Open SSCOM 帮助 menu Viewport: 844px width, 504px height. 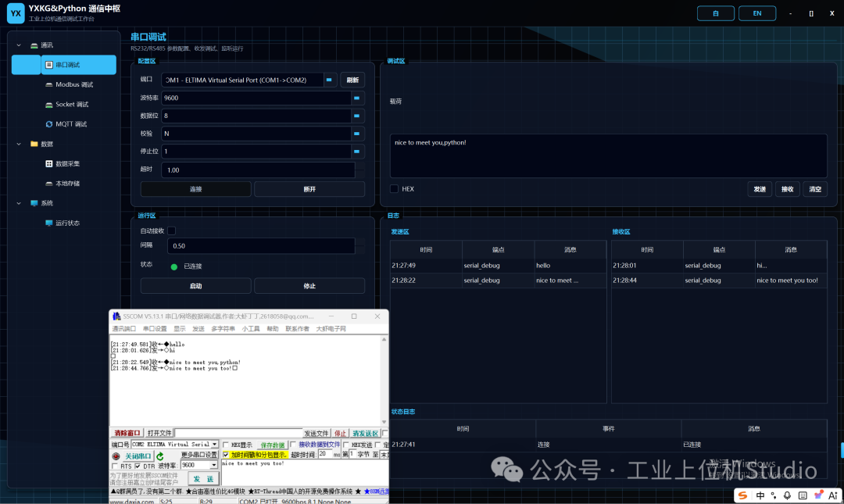click(273, 328)
